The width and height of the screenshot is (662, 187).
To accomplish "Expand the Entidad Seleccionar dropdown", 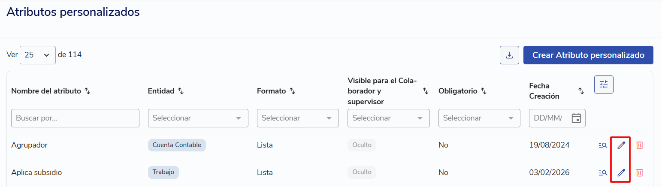I will 198,118.
